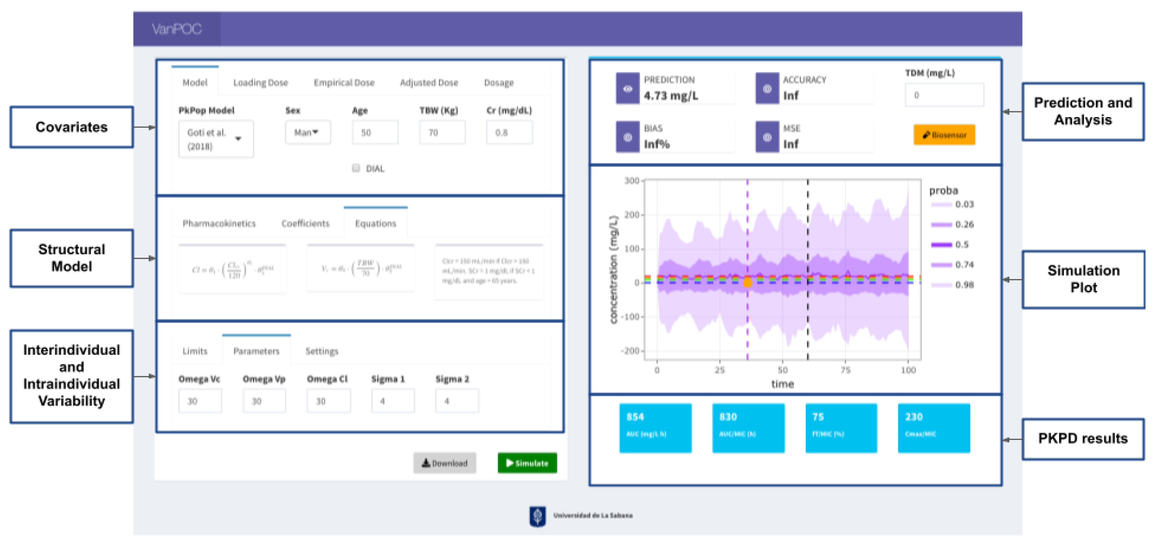1163x547 pixels.
Task: Expand the Sex selector showing Man
Action: 308,133
